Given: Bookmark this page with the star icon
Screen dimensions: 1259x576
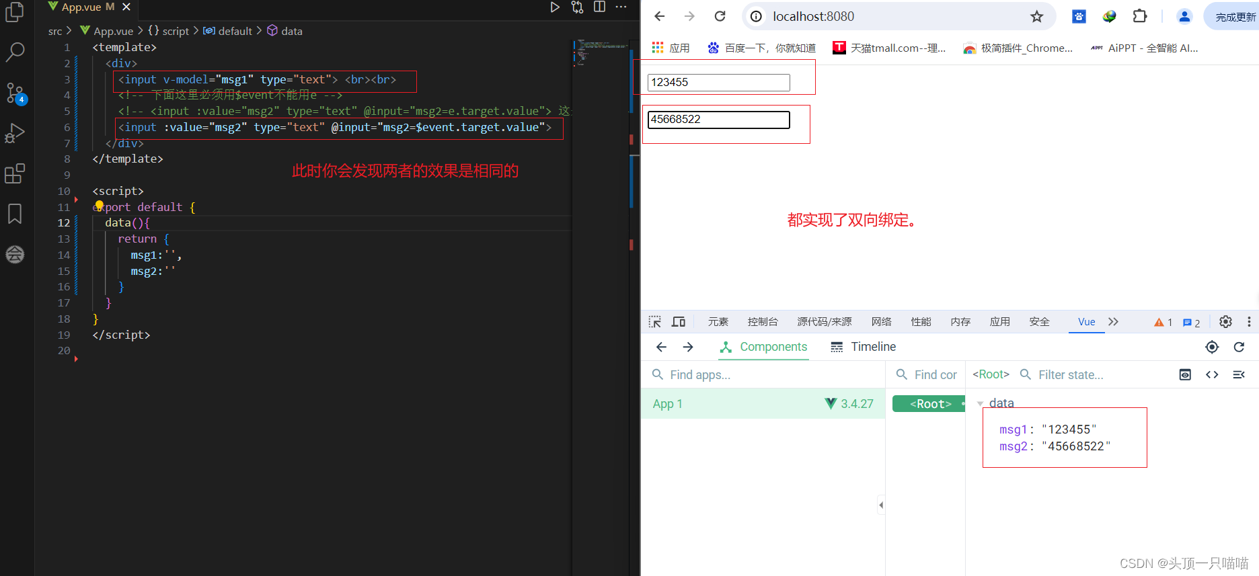Looking at the screenshot, I should (1037, 16).
